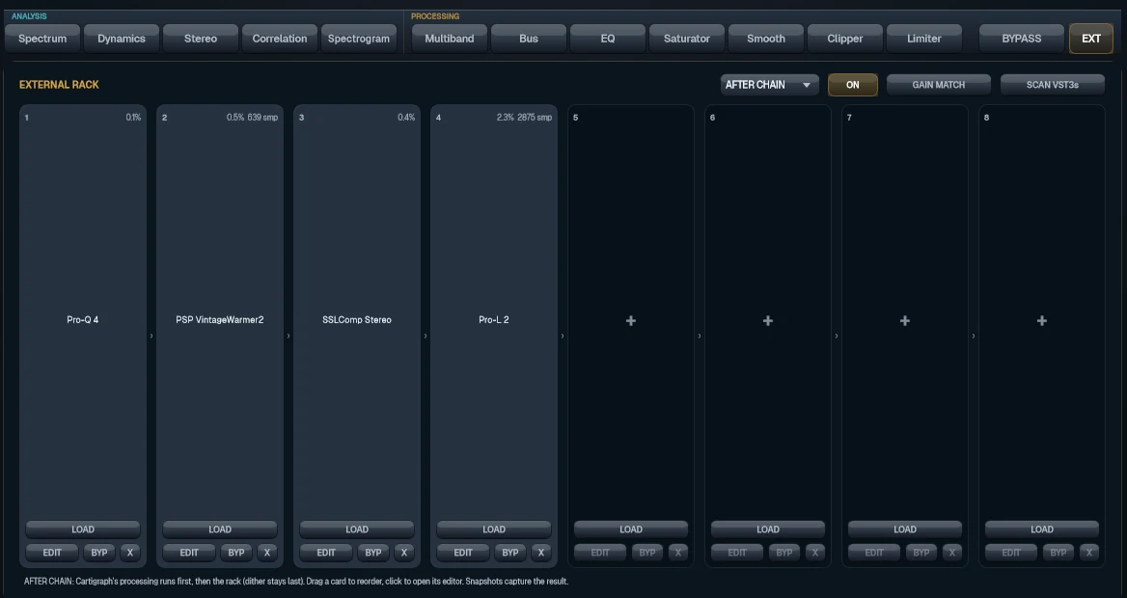
Task: Open the PSP VintageWarmer2 editor with EDIT
Action: pyautogui.click(x=189, y=553)
